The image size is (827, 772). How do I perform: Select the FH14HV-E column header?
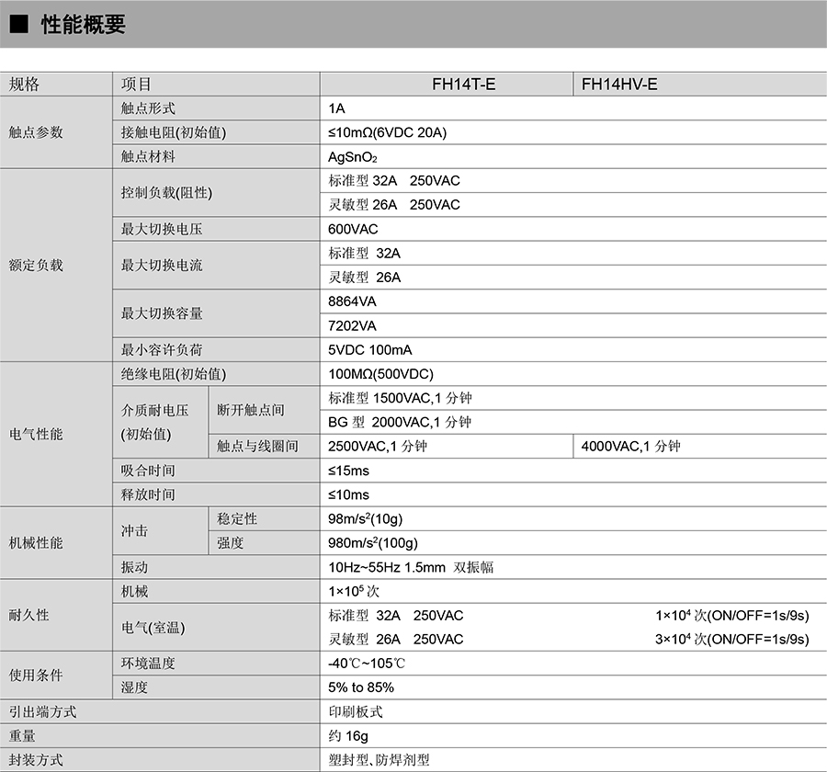coord(619,85)
